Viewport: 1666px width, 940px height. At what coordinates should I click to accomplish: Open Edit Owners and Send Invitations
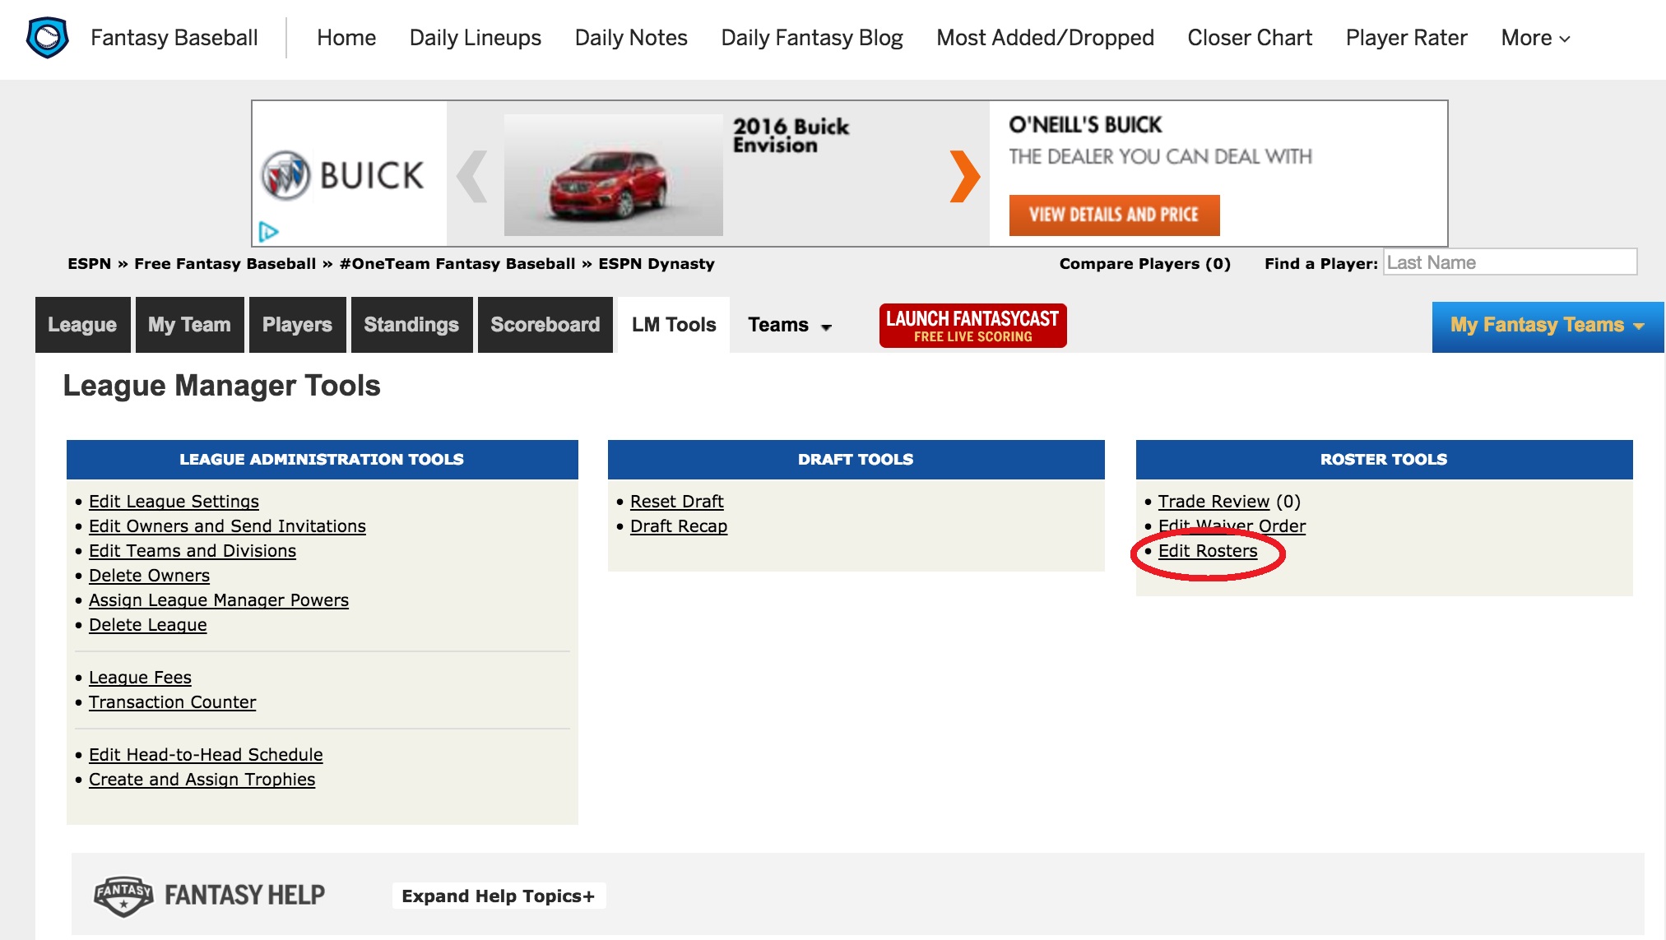click(227, 526)
